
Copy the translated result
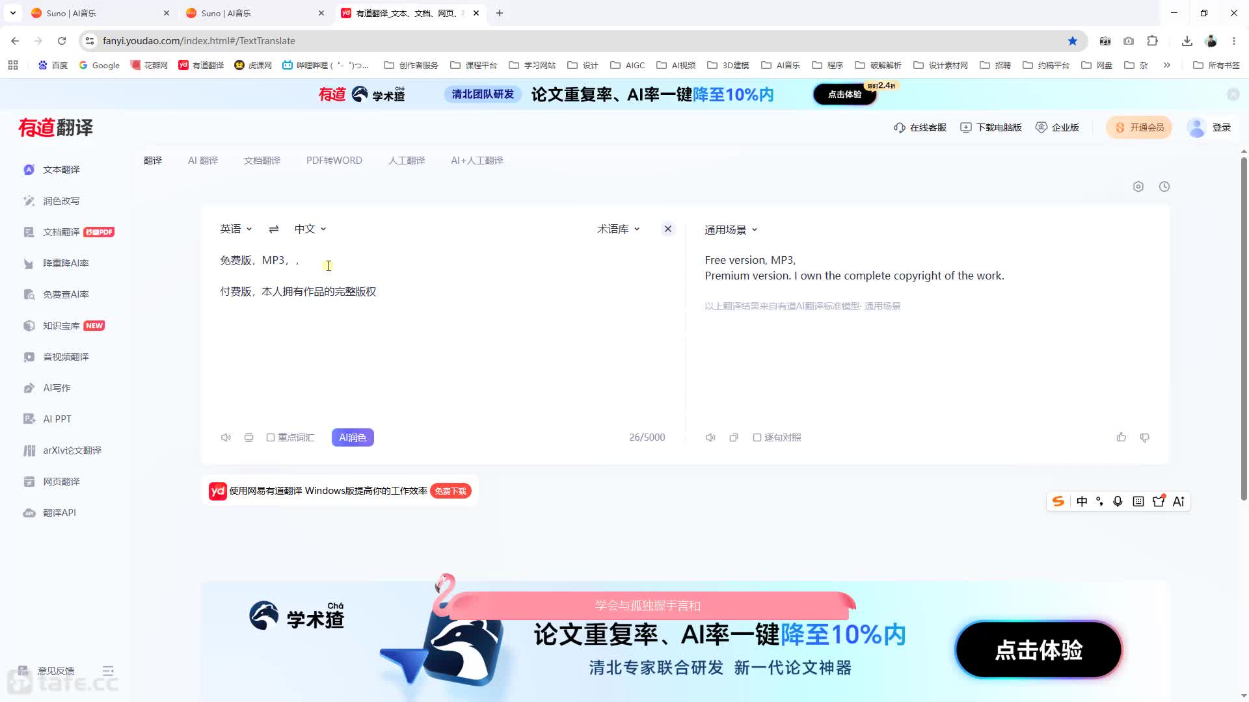pos(734,437)
